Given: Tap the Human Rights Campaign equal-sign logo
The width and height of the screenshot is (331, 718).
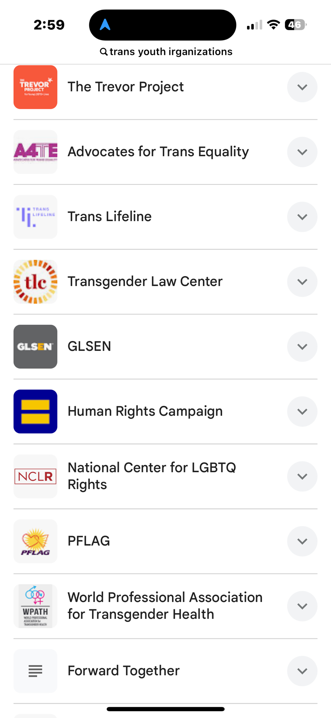Looking at the screenshot, I should coord(35,411).
